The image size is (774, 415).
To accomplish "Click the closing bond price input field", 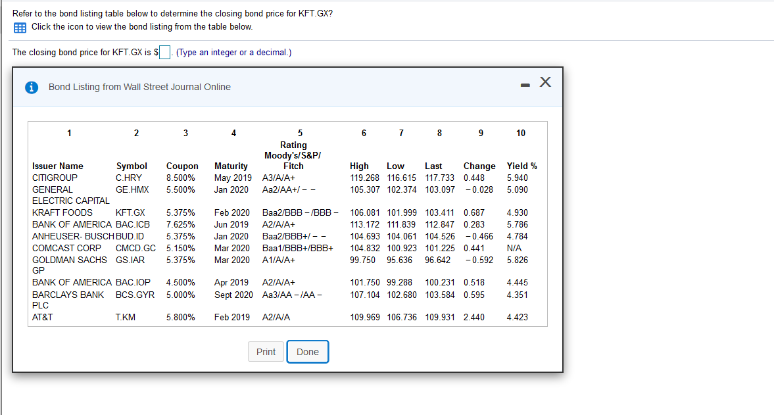I will tap(164, 51).
